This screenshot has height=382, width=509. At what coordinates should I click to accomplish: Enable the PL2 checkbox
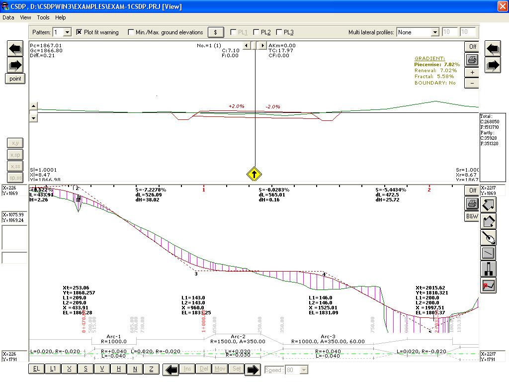256,32
